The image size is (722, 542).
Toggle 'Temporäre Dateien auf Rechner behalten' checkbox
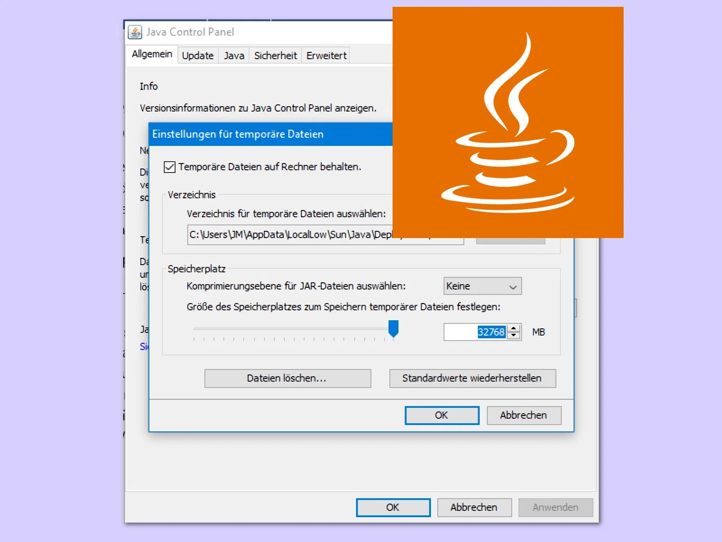pos(170,167)
